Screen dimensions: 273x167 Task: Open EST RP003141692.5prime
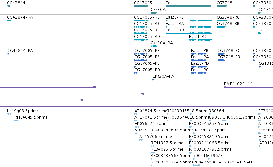(151, 134)
